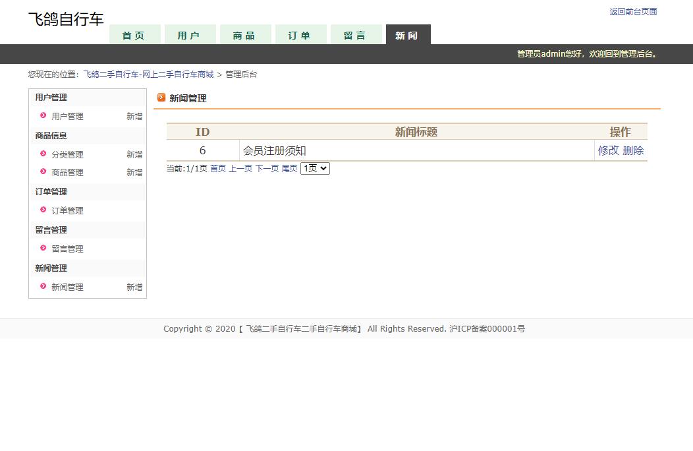Click the 新闻标题 column header
The height and width of the screenshot is (451, 693).
pos(416,132)
